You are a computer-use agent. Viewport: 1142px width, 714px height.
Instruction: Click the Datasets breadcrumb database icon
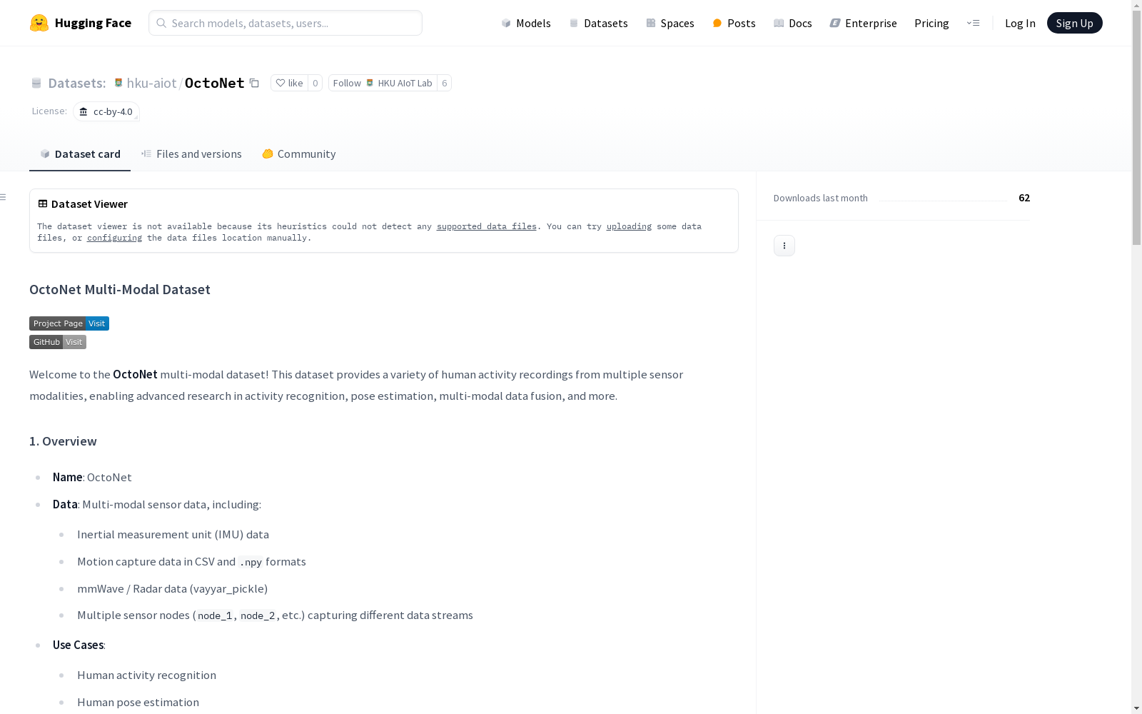[x=36, y=83]
